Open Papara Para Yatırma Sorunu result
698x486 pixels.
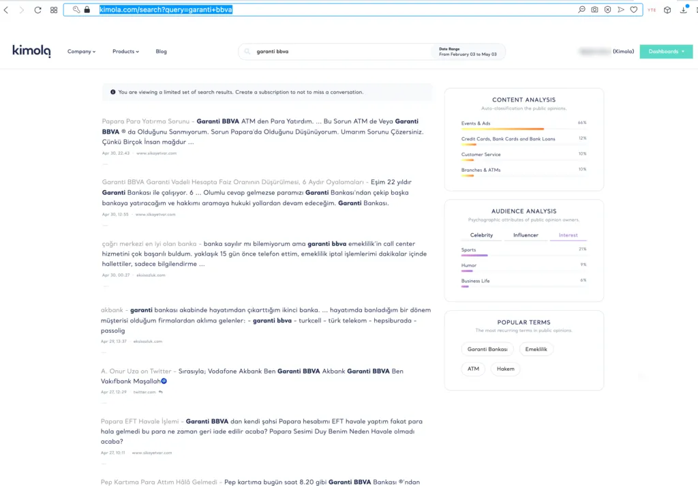point(146,121)
